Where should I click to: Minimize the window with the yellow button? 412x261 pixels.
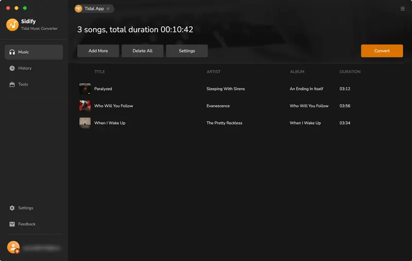16,8
